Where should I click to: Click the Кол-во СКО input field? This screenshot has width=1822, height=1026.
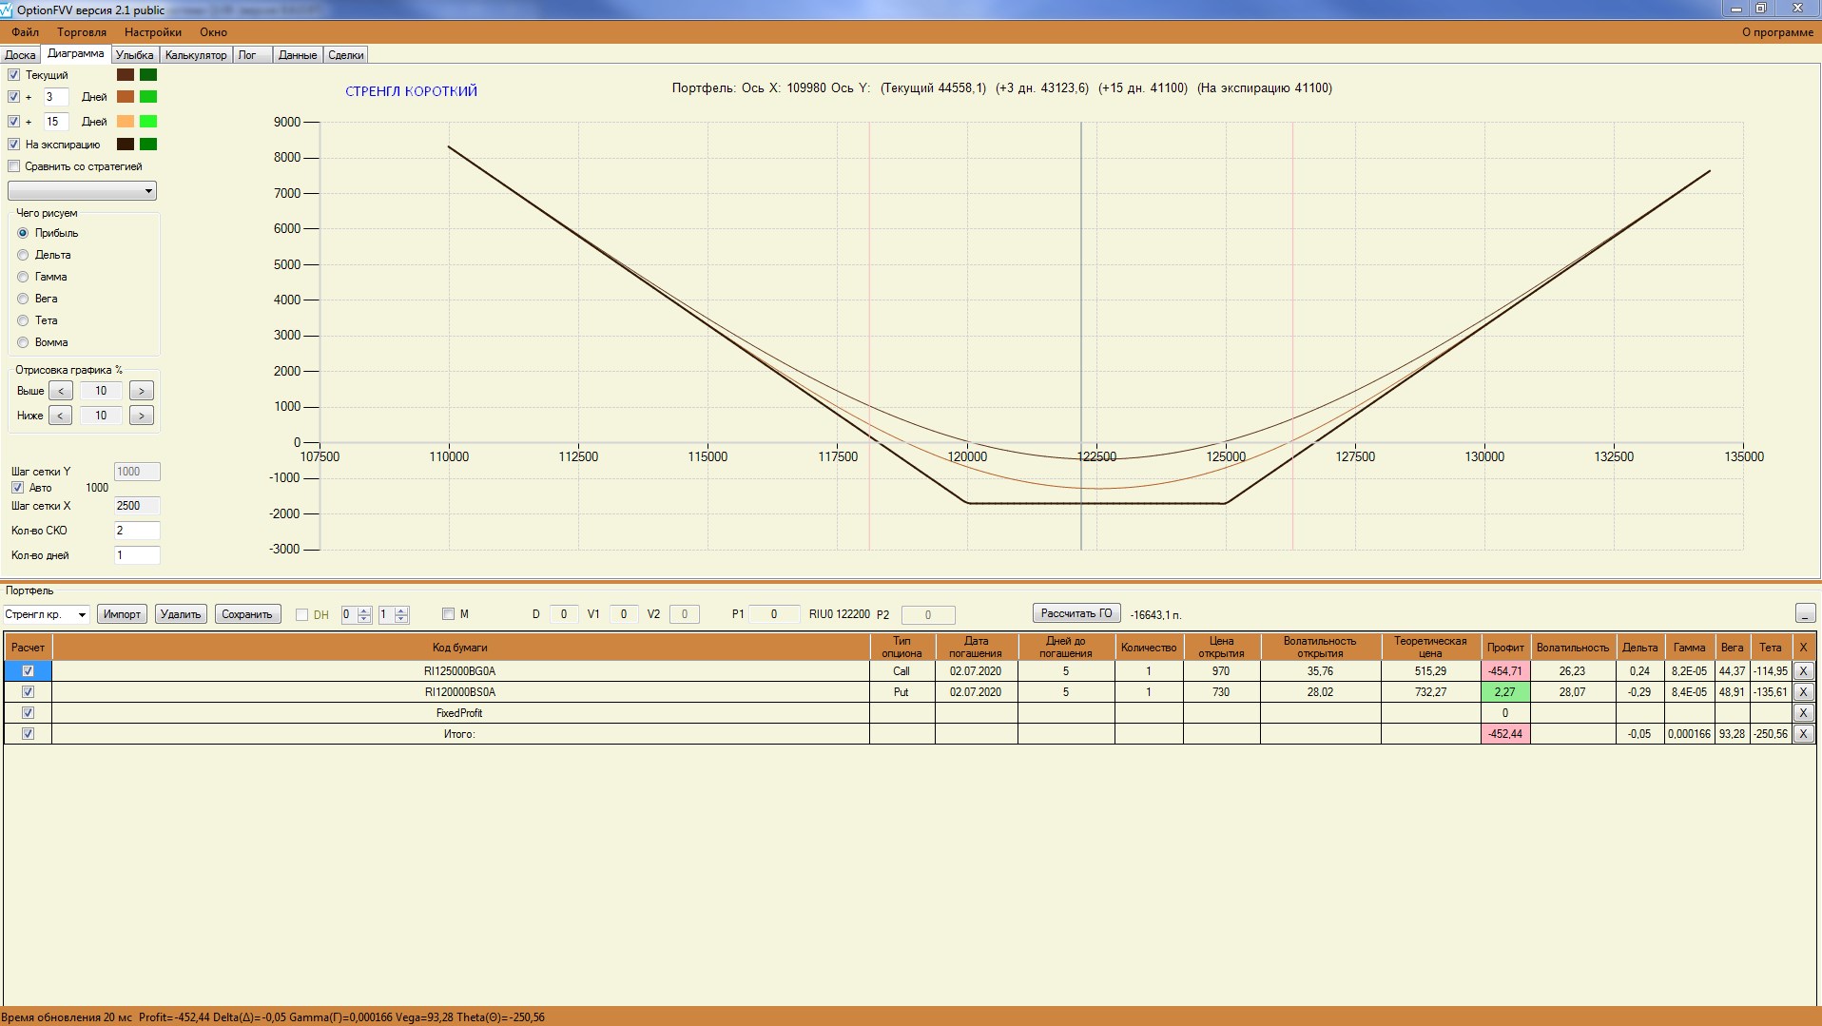pyautogui.click(x=137, y=531)
